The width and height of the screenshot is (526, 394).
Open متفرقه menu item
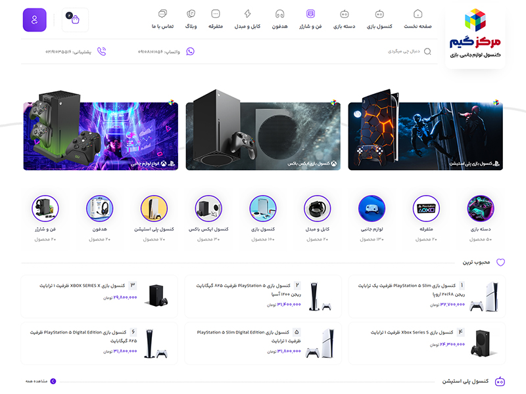[x=216, y=26]
